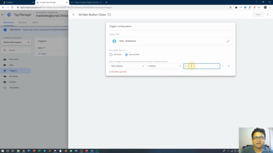Open Templates in the sidebar

14,88
